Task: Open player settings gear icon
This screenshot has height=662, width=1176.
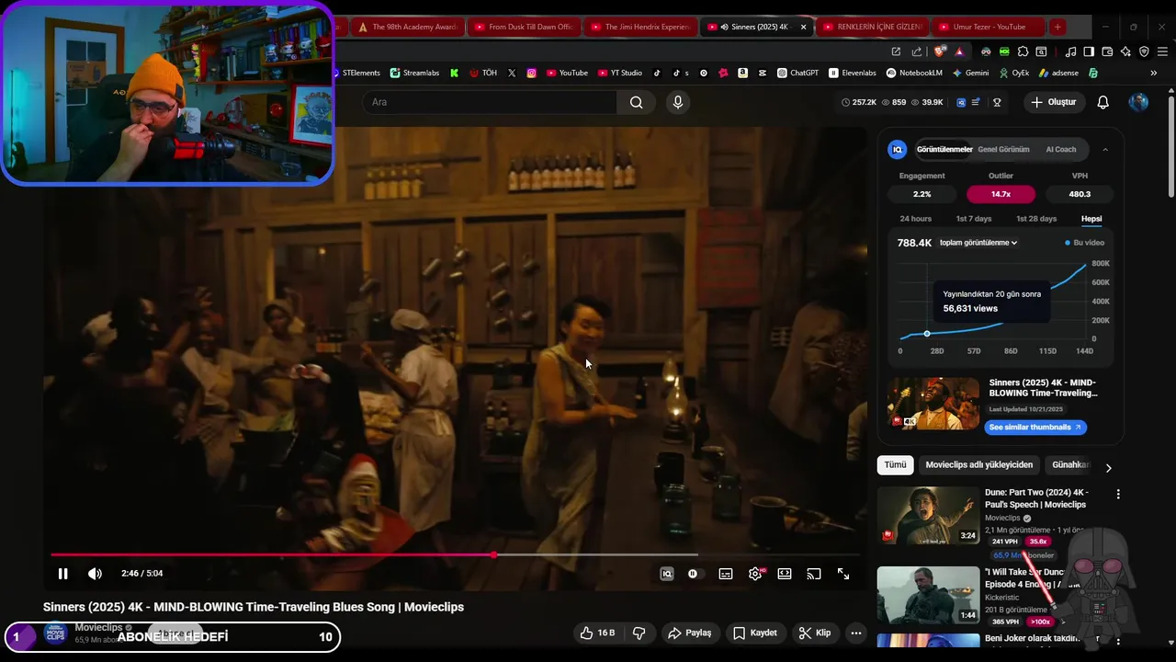Action: 755,574
